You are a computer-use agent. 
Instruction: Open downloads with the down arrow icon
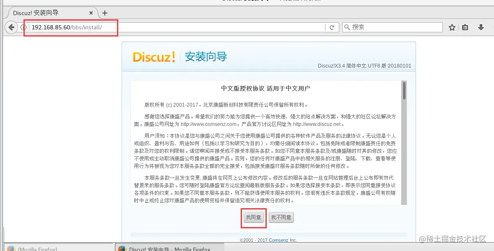[480, 27]
